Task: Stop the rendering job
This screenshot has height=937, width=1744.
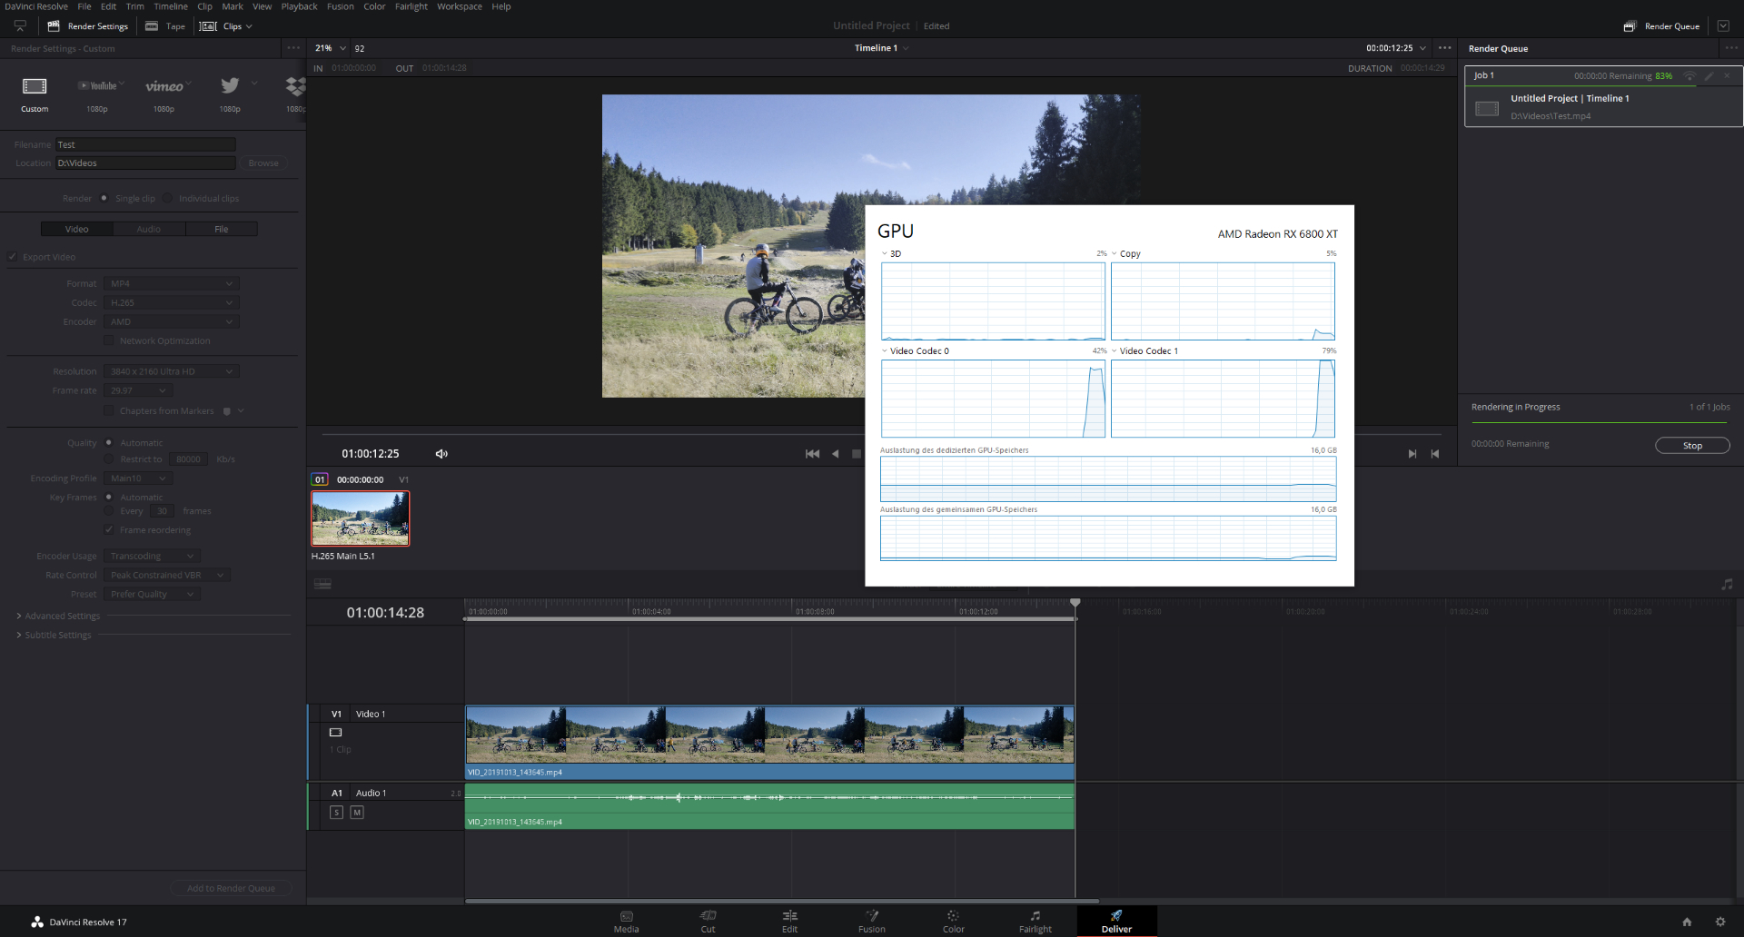Action: 1692,446
